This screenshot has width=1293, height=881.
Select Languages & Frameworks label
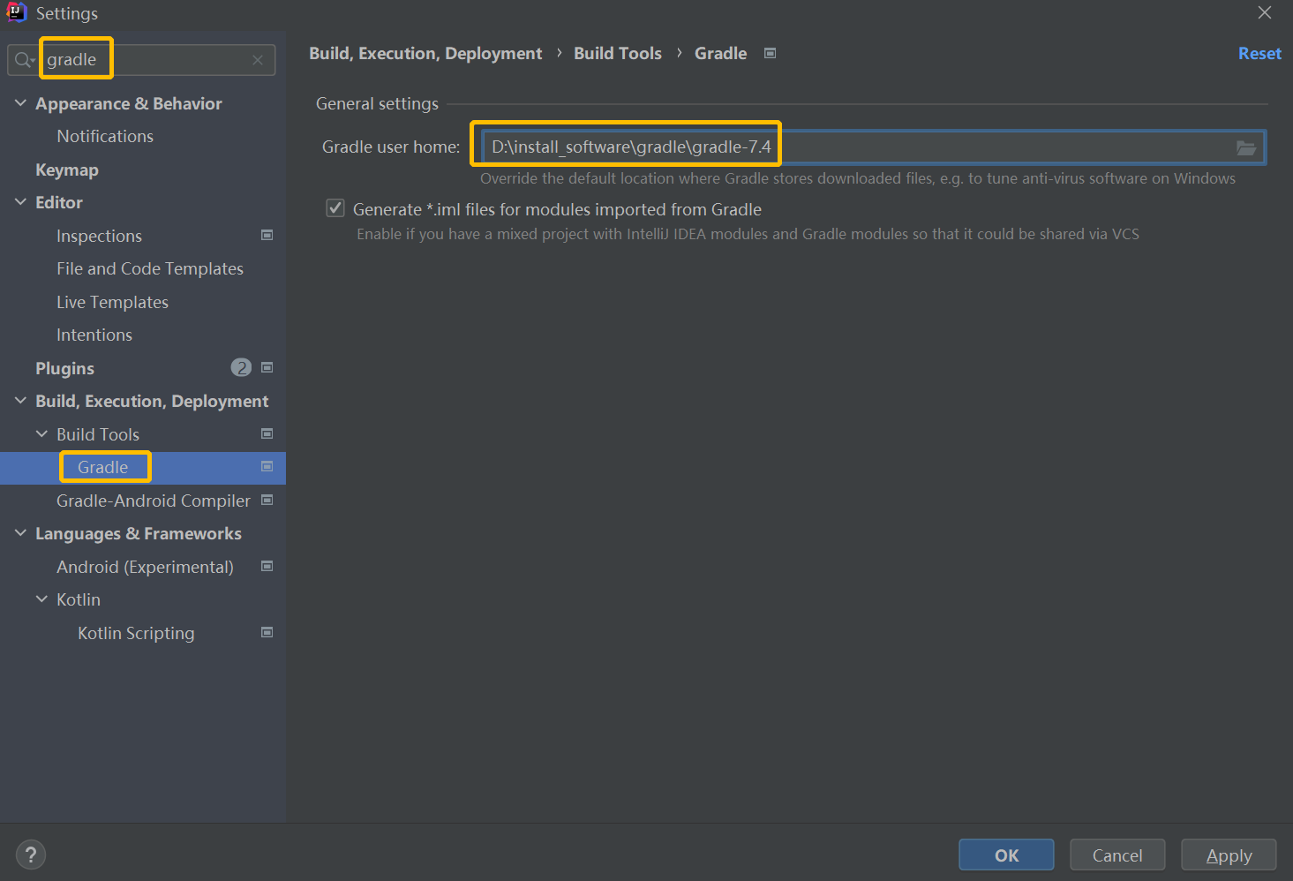(x=139, y=533)
